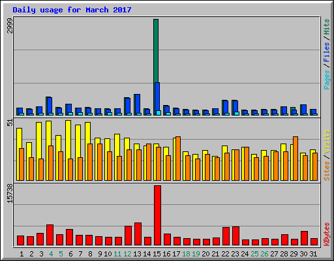334x261 pixels.
Task: Click day label 22 on the x-axis
Action: 225,254
